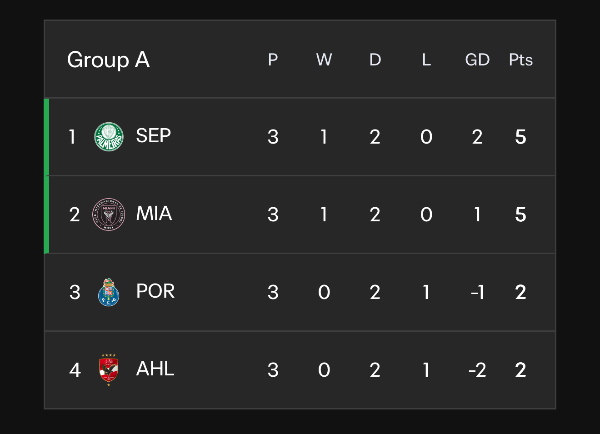Click the W column header
Image resolution: width=600 pixels, height=434 pixels.
tap(324, 60)
